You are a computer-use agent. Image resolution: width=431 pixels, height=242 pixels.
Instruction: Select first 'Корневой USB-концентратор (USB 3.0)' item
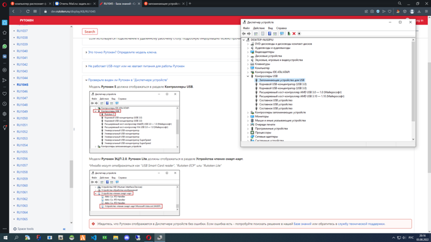pos(282,84)
